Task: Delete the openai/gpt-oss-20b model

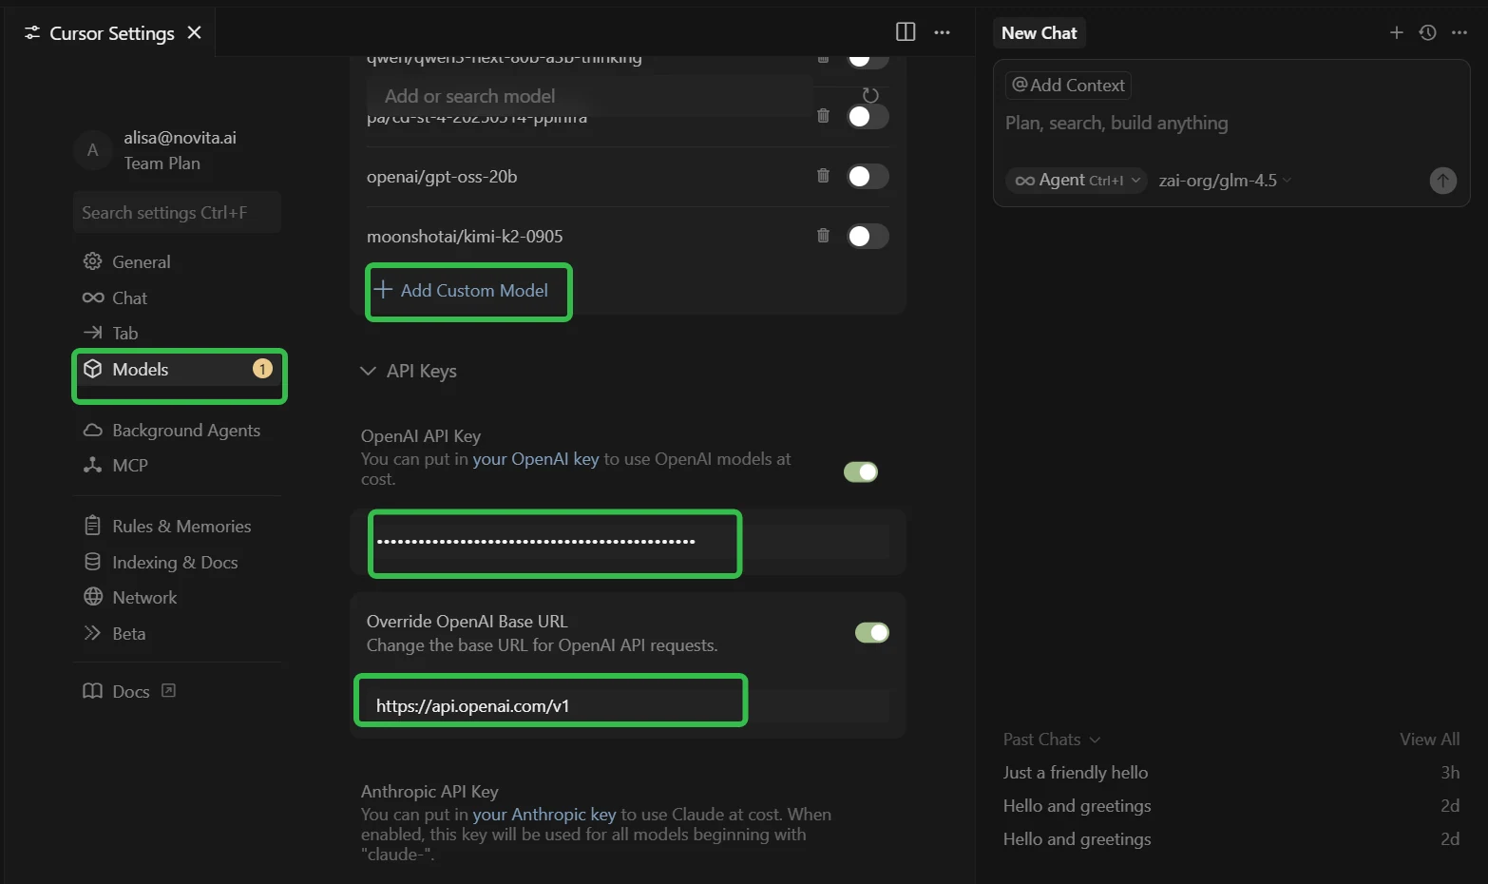Action: click(x=823, y=176)
